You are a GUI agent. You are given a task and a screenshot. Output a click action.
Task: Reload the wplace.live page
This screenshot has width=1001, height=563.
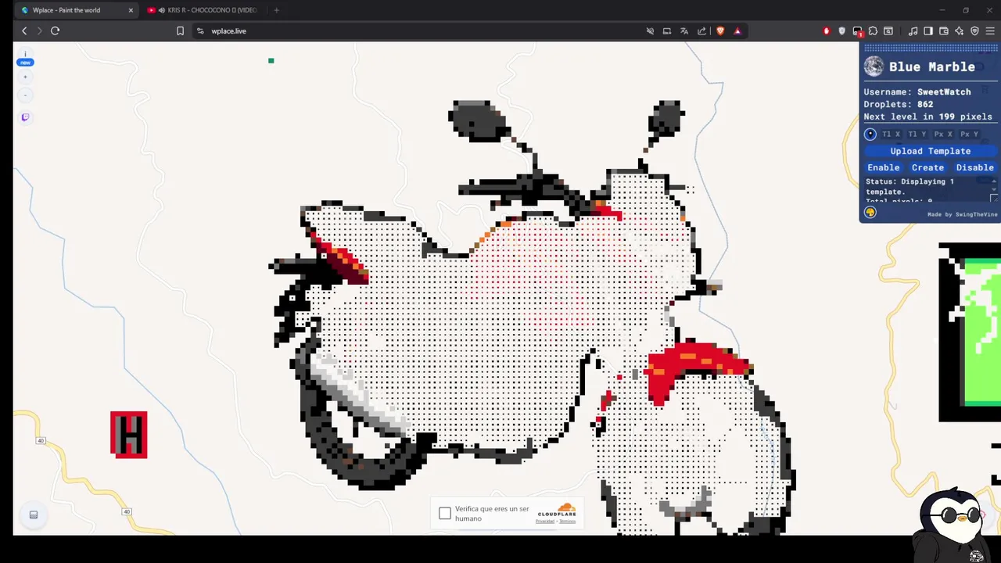point(55,30)
